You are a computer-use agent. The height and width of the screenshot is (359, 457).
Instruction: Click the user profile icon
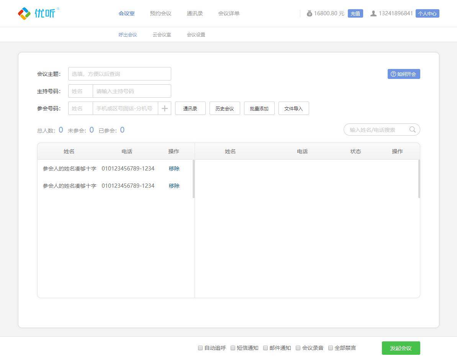[373, 14]
